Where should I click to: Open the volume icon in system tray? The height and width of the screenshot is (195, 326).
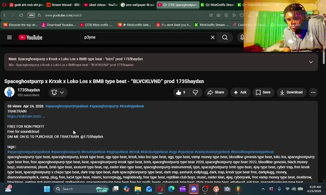click(294, 189)
